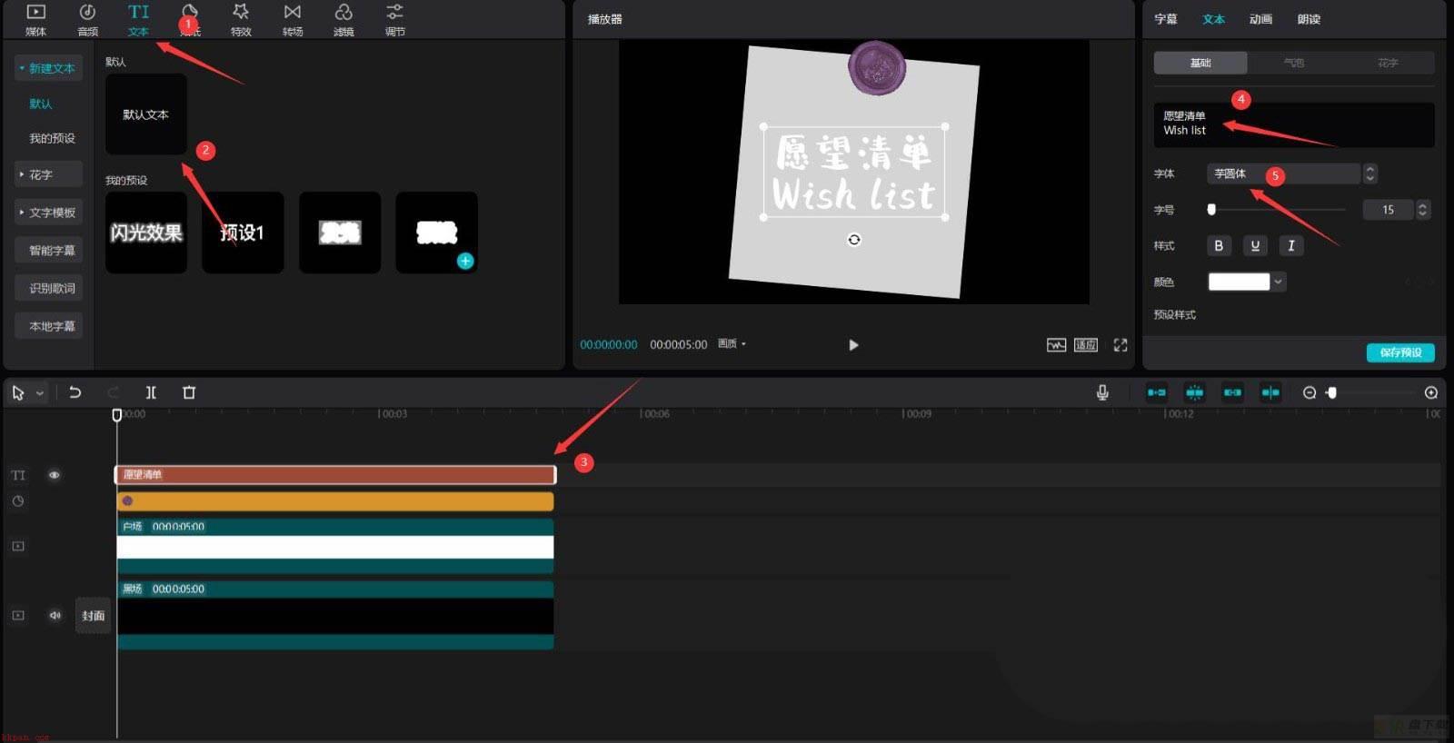Click the 封面 cover button
The height and width of the screenshot is (743, 1454).
coord(93,616)
